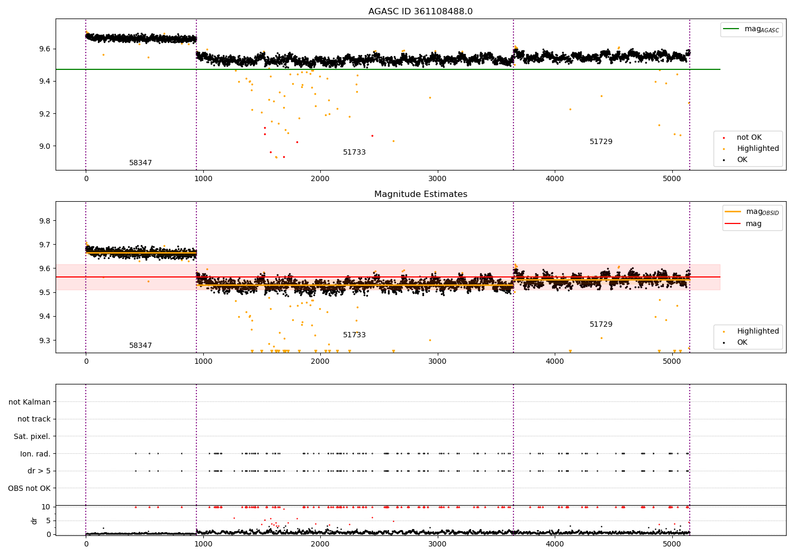Viewport: 794px width, 556px height.
Task: Click the '51729' annotation in the top plot
Action: click(x=601, y=142)
